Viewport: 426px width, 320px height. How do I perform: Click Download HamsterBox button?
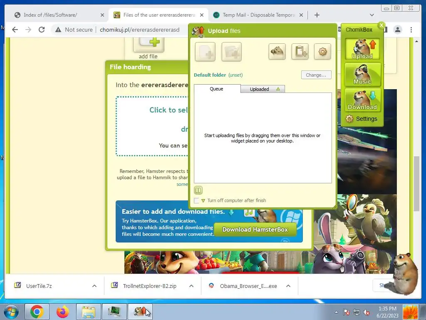pos(255,230)
